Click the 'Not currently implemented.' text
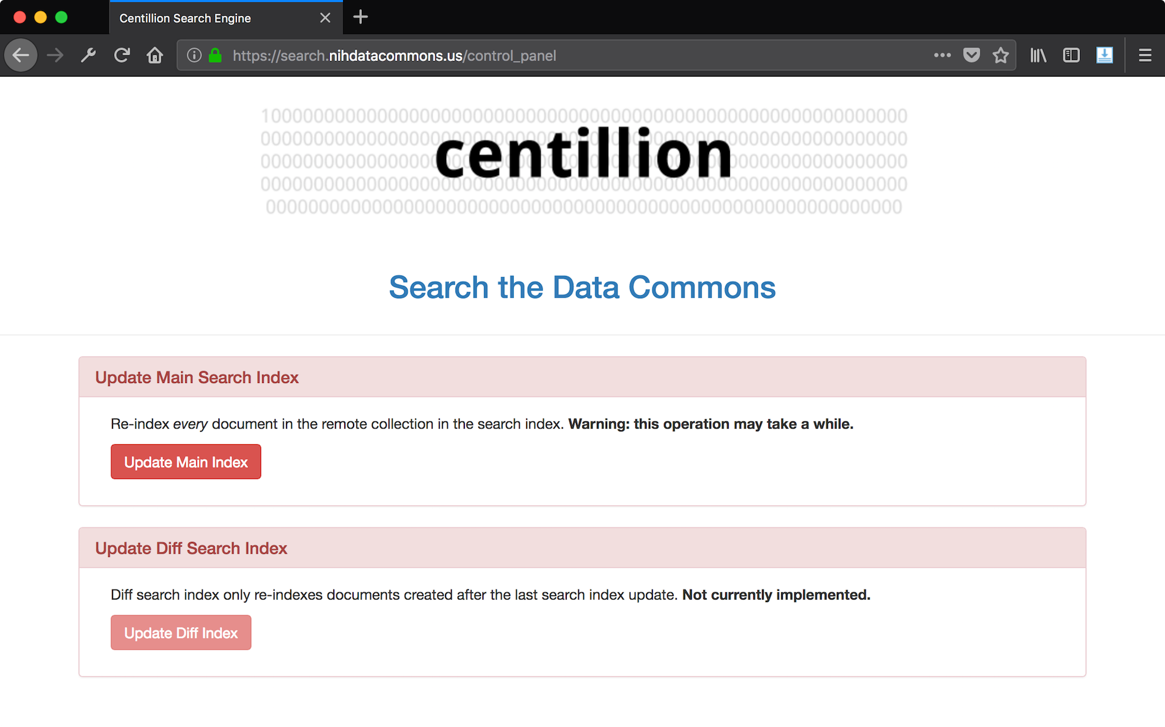Image resolution: width=1165 pixels, height=727 pixels. pos(776,595)
